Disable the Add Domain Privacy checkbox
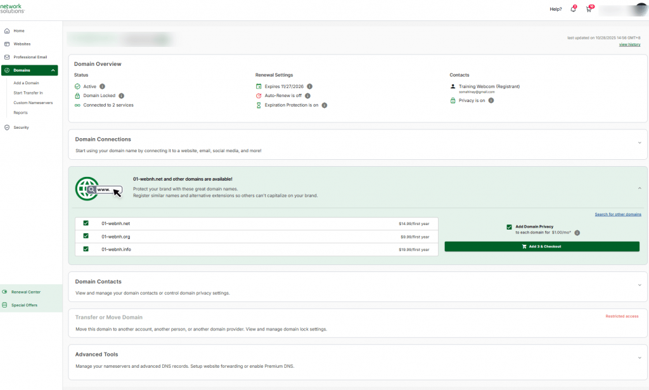The image size is (649, 390). click(509, 226)
